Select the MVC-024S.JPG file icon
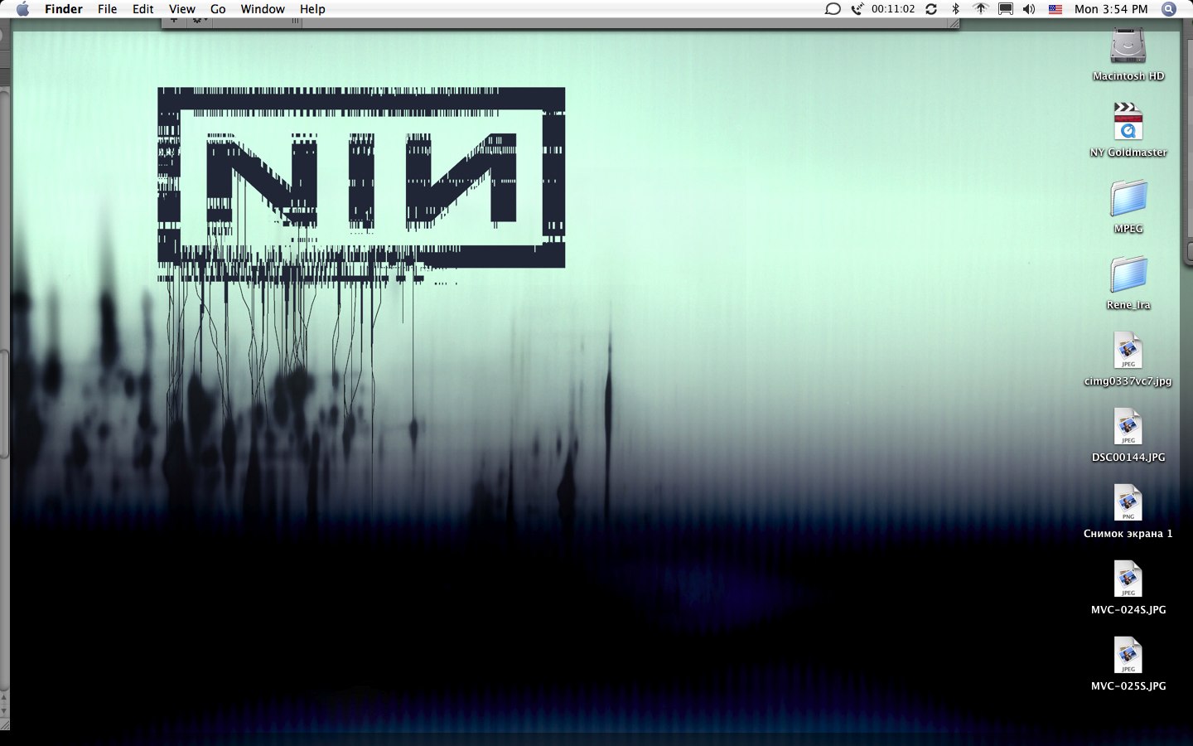Image resolution: width=1193 pixels, height=746 pixels. (1128, 579)
